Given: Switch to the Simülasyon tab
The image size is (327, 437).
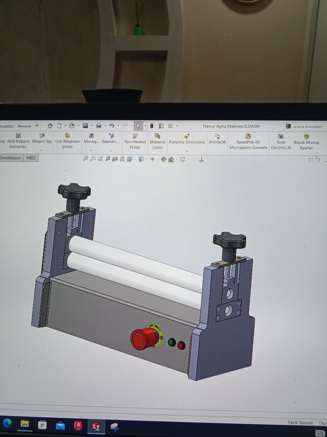Looking at the screenshot, I should (11, 158).
